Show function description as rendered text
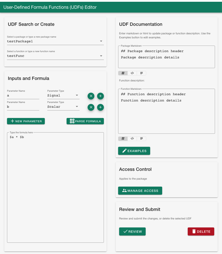Screen dimensions: 222x254 pos(141,139)
